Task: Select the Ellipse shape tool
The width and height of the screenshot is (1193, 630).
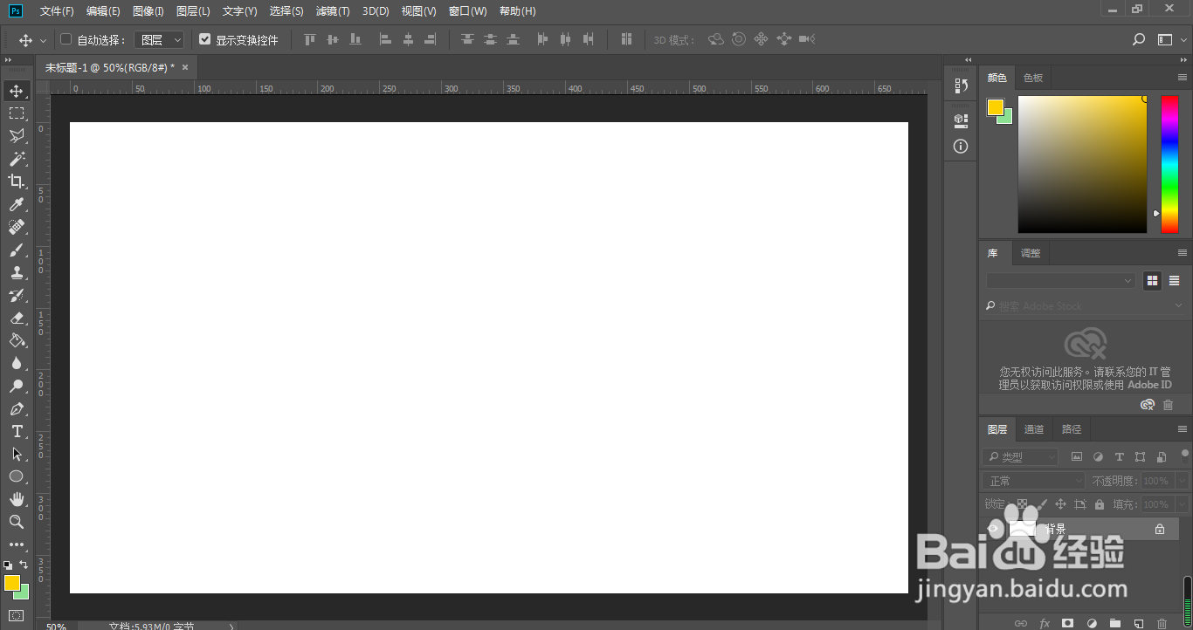Action: [17, 476]
